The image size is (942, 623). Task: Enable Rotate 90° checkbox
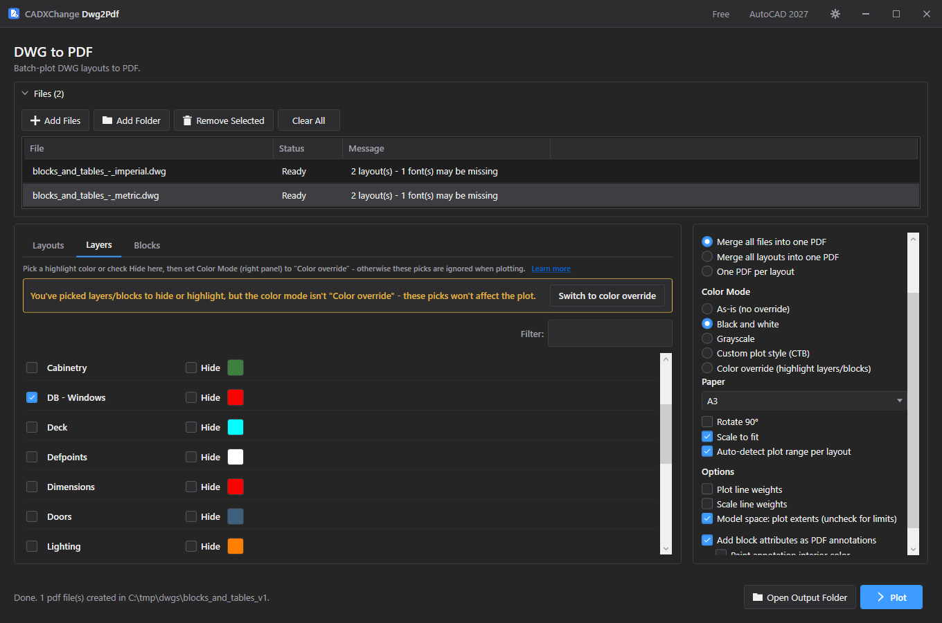(707, 422)
